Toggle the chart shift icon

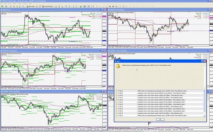click(77, 6)
